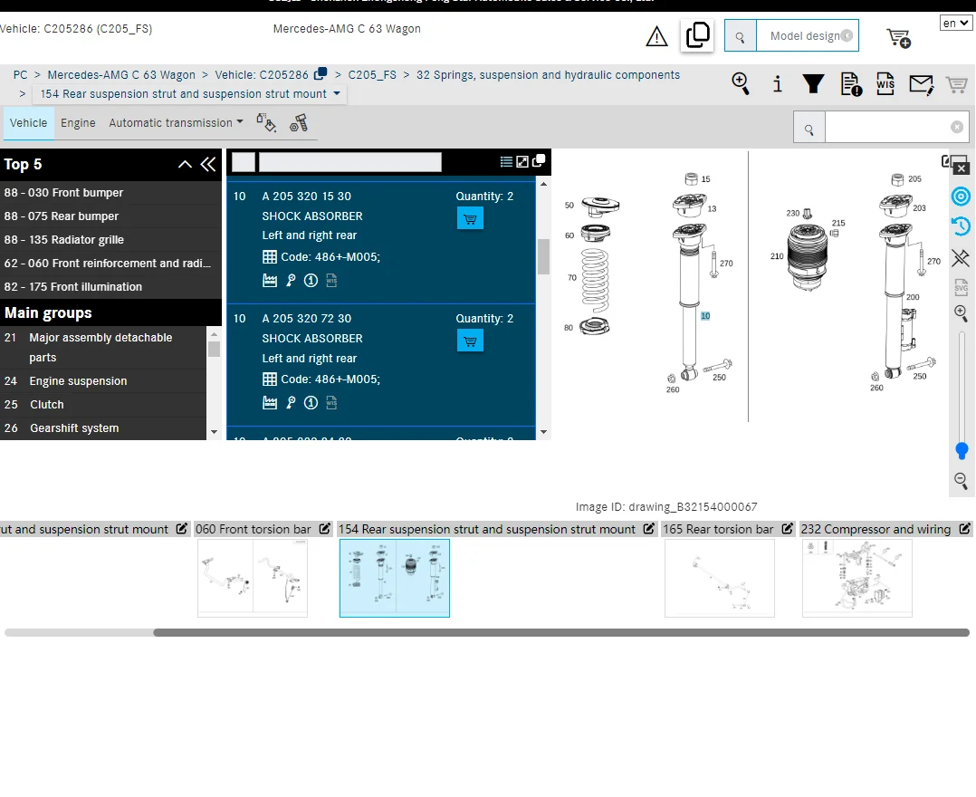Open the subgroup 154 Rear suspension strut dropdown
This screenshot has width=976, height=797.
[x=190, y=94]
